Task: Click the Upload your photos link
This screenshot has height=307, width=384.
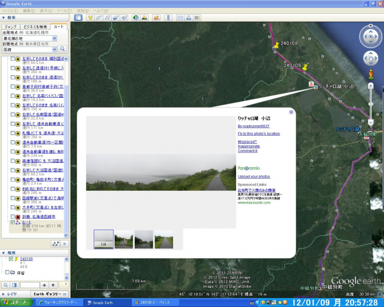Action: 254,177
